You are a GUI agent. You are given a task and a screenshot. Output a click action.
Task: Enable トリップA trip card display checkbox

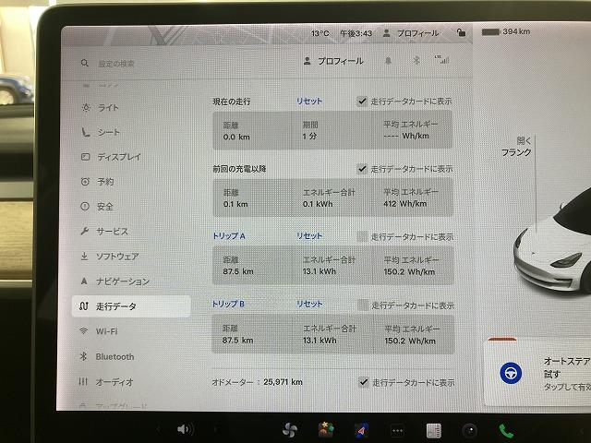coord(363,236)
